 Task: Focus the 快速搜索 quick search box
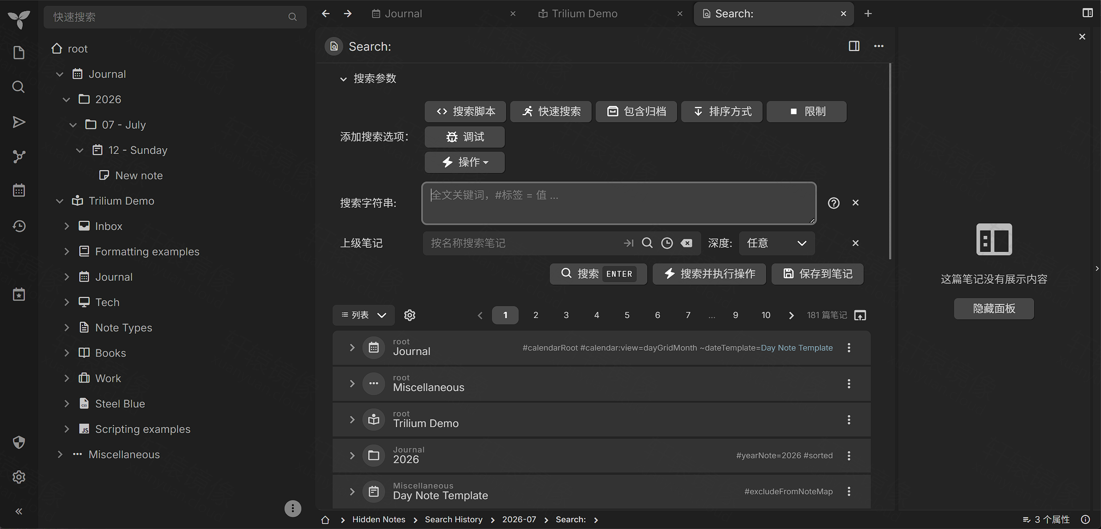[175, 17]
